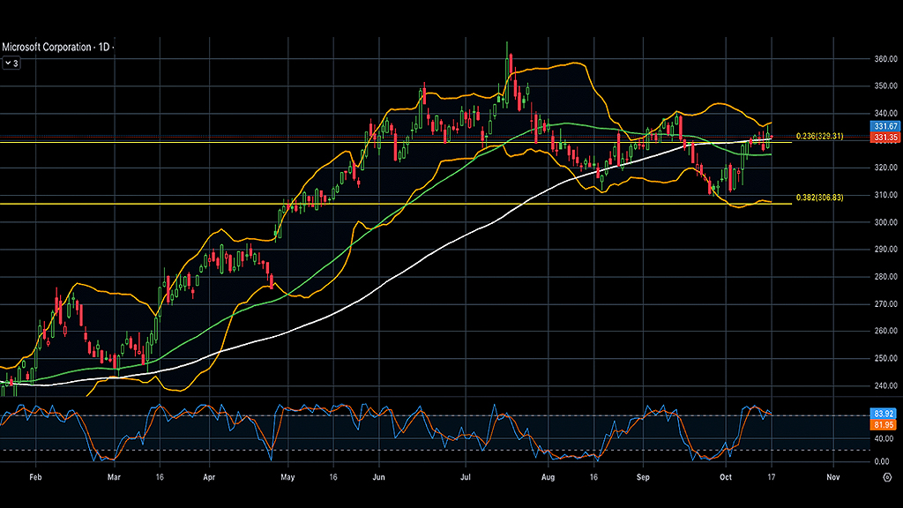Click the Feb date axis label

[x=35, y=477]
